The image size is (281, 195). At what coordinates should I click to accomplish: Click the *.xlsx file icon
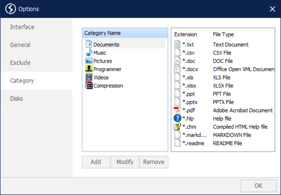pos(177,86)
